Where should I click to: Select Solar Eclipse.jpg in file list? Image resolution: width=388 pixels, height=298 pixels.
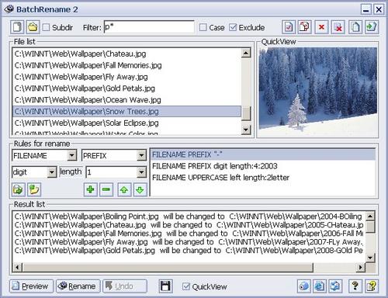pos(126,123)
